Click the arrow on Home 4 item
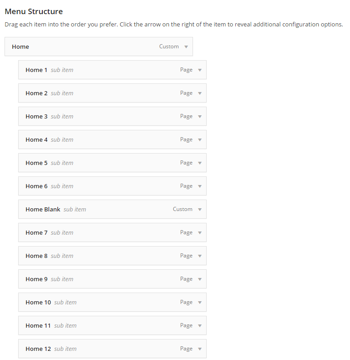The image size is (350, 360). [x=200, y=139]
